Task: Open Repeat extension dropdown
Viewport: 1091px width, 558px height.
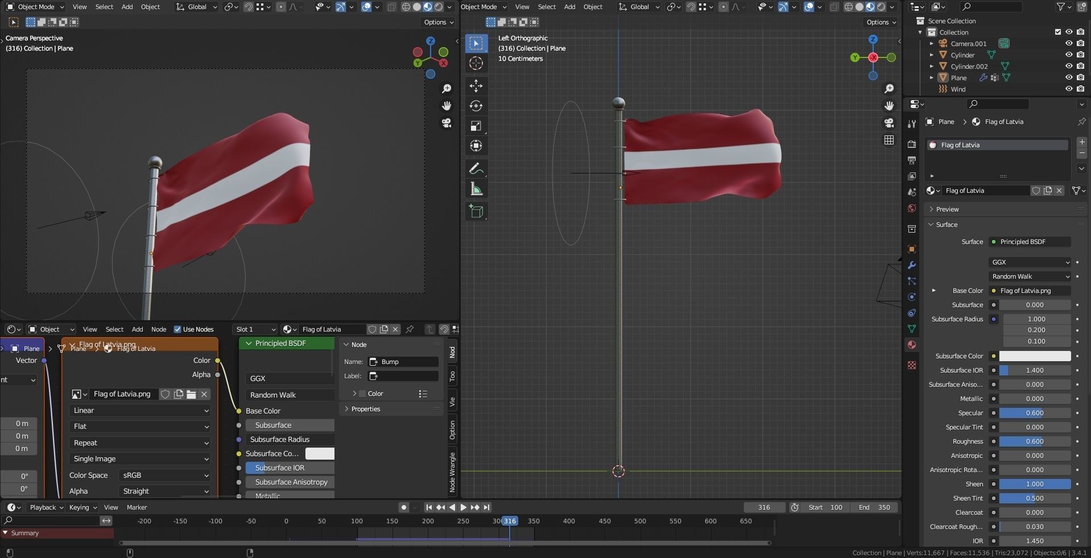Action: tap(140, 443)
